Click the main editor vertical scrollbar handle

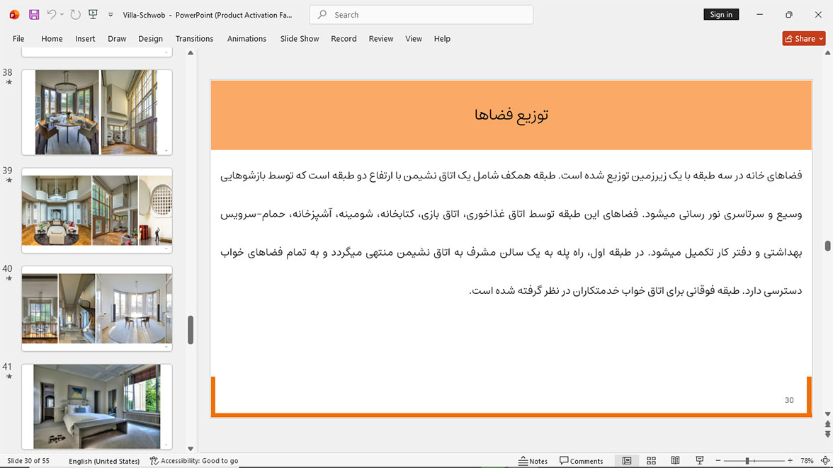(827, 246)
